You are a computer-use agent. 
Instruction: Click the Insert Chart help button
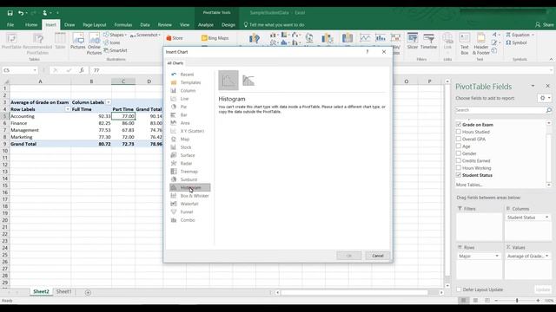[367, 52]
